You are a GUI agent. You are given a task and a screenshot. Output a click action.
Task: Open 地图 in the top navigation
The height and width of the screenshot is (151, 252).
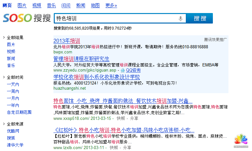(95, 5)
